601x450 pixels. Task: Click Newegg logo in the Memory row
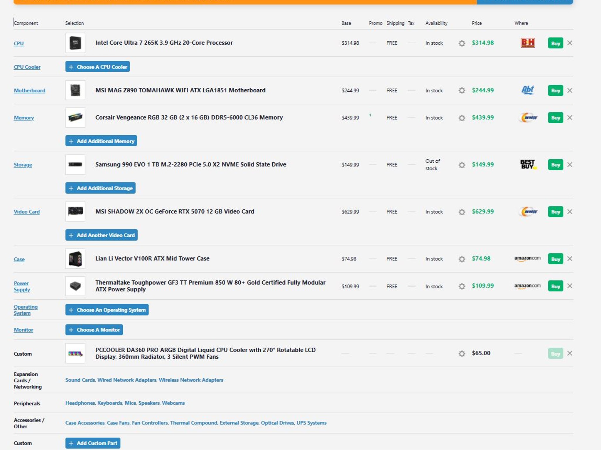(x=528, y=117)
